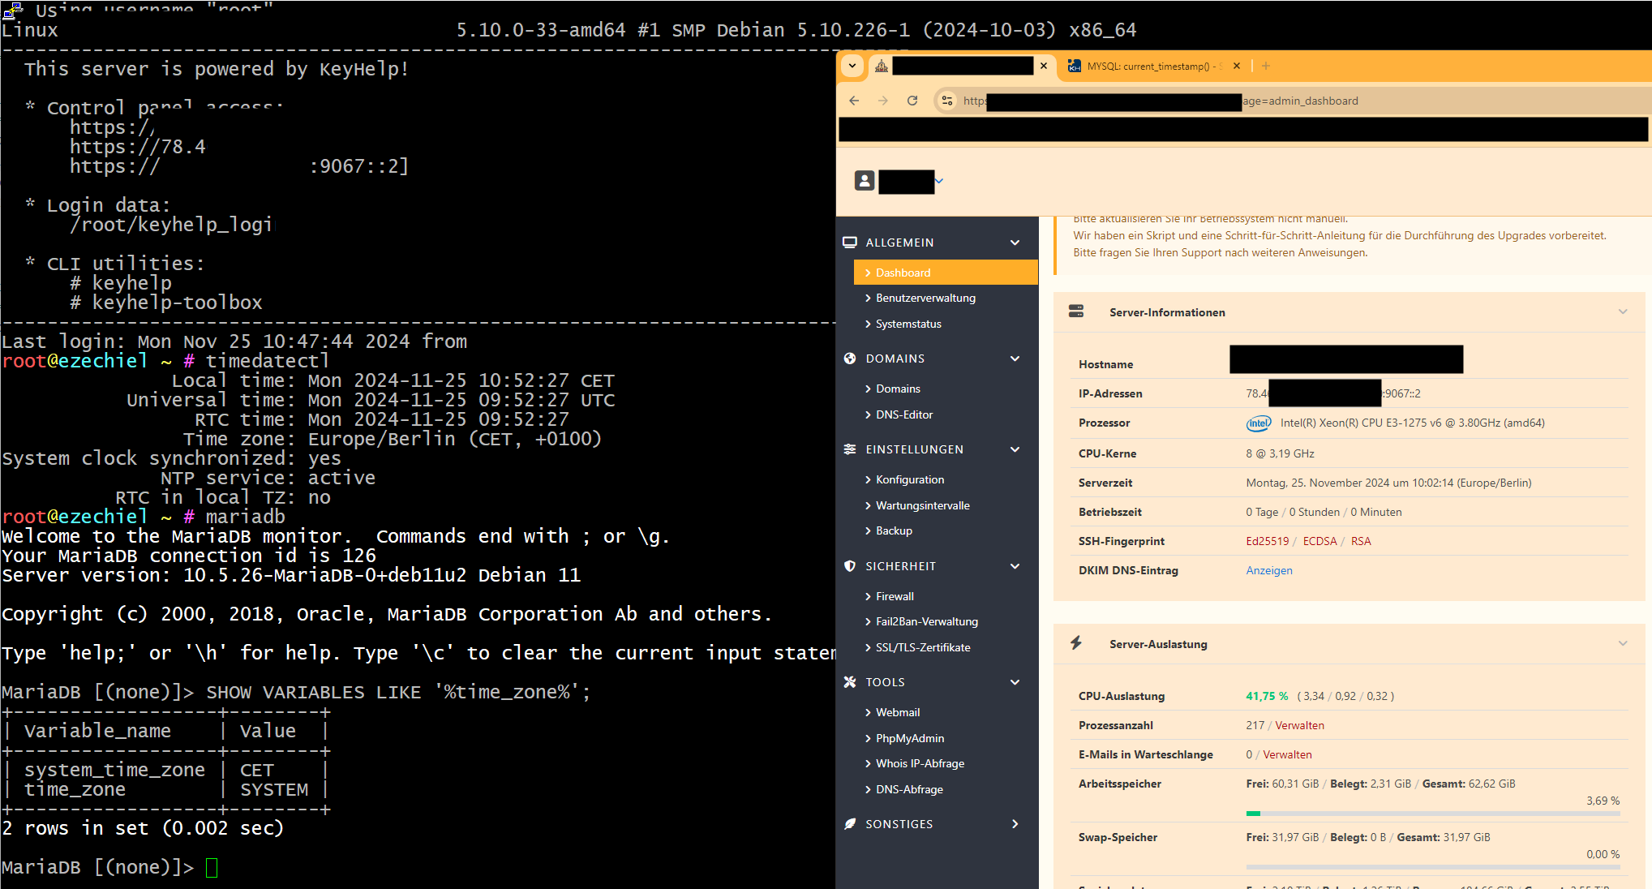Click Verwalten link next to Prozessanzahl
Viewport: 1652px width, 889px height.
tap(1299, 725)
